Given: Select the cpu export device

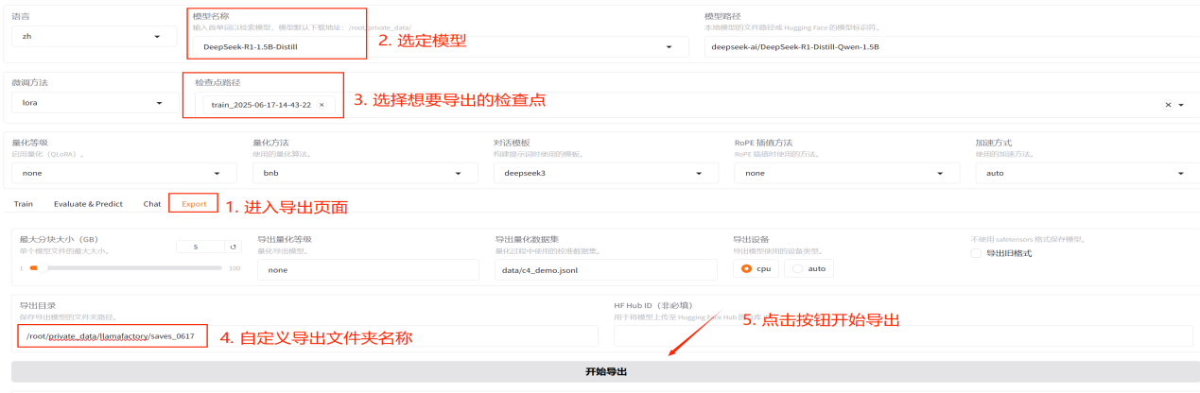Looking at the screenshot, I should click(x=747, y=268).
